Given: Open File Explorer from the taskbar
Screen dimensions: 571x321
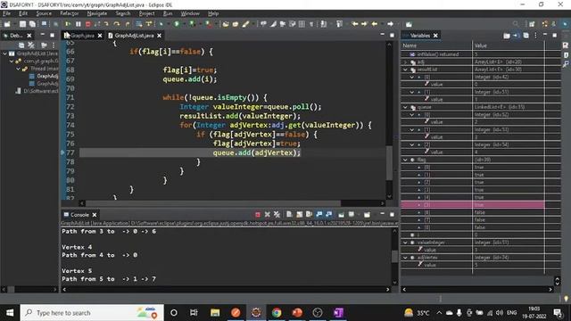Looking at the screenshot, I should [215, 313].
